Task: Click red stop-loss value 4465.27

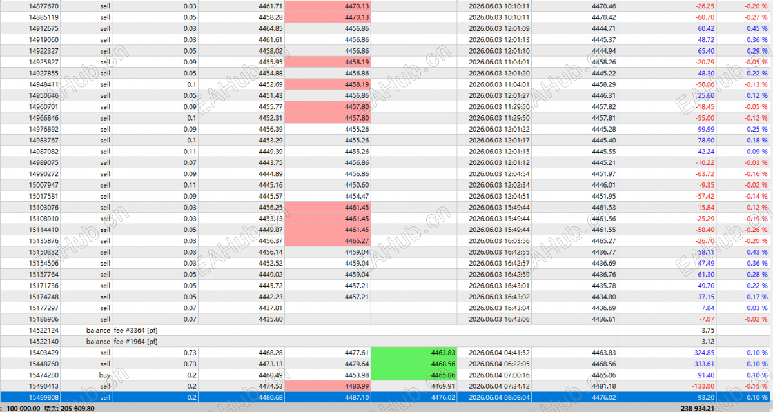Action: (x=328, y=241)
